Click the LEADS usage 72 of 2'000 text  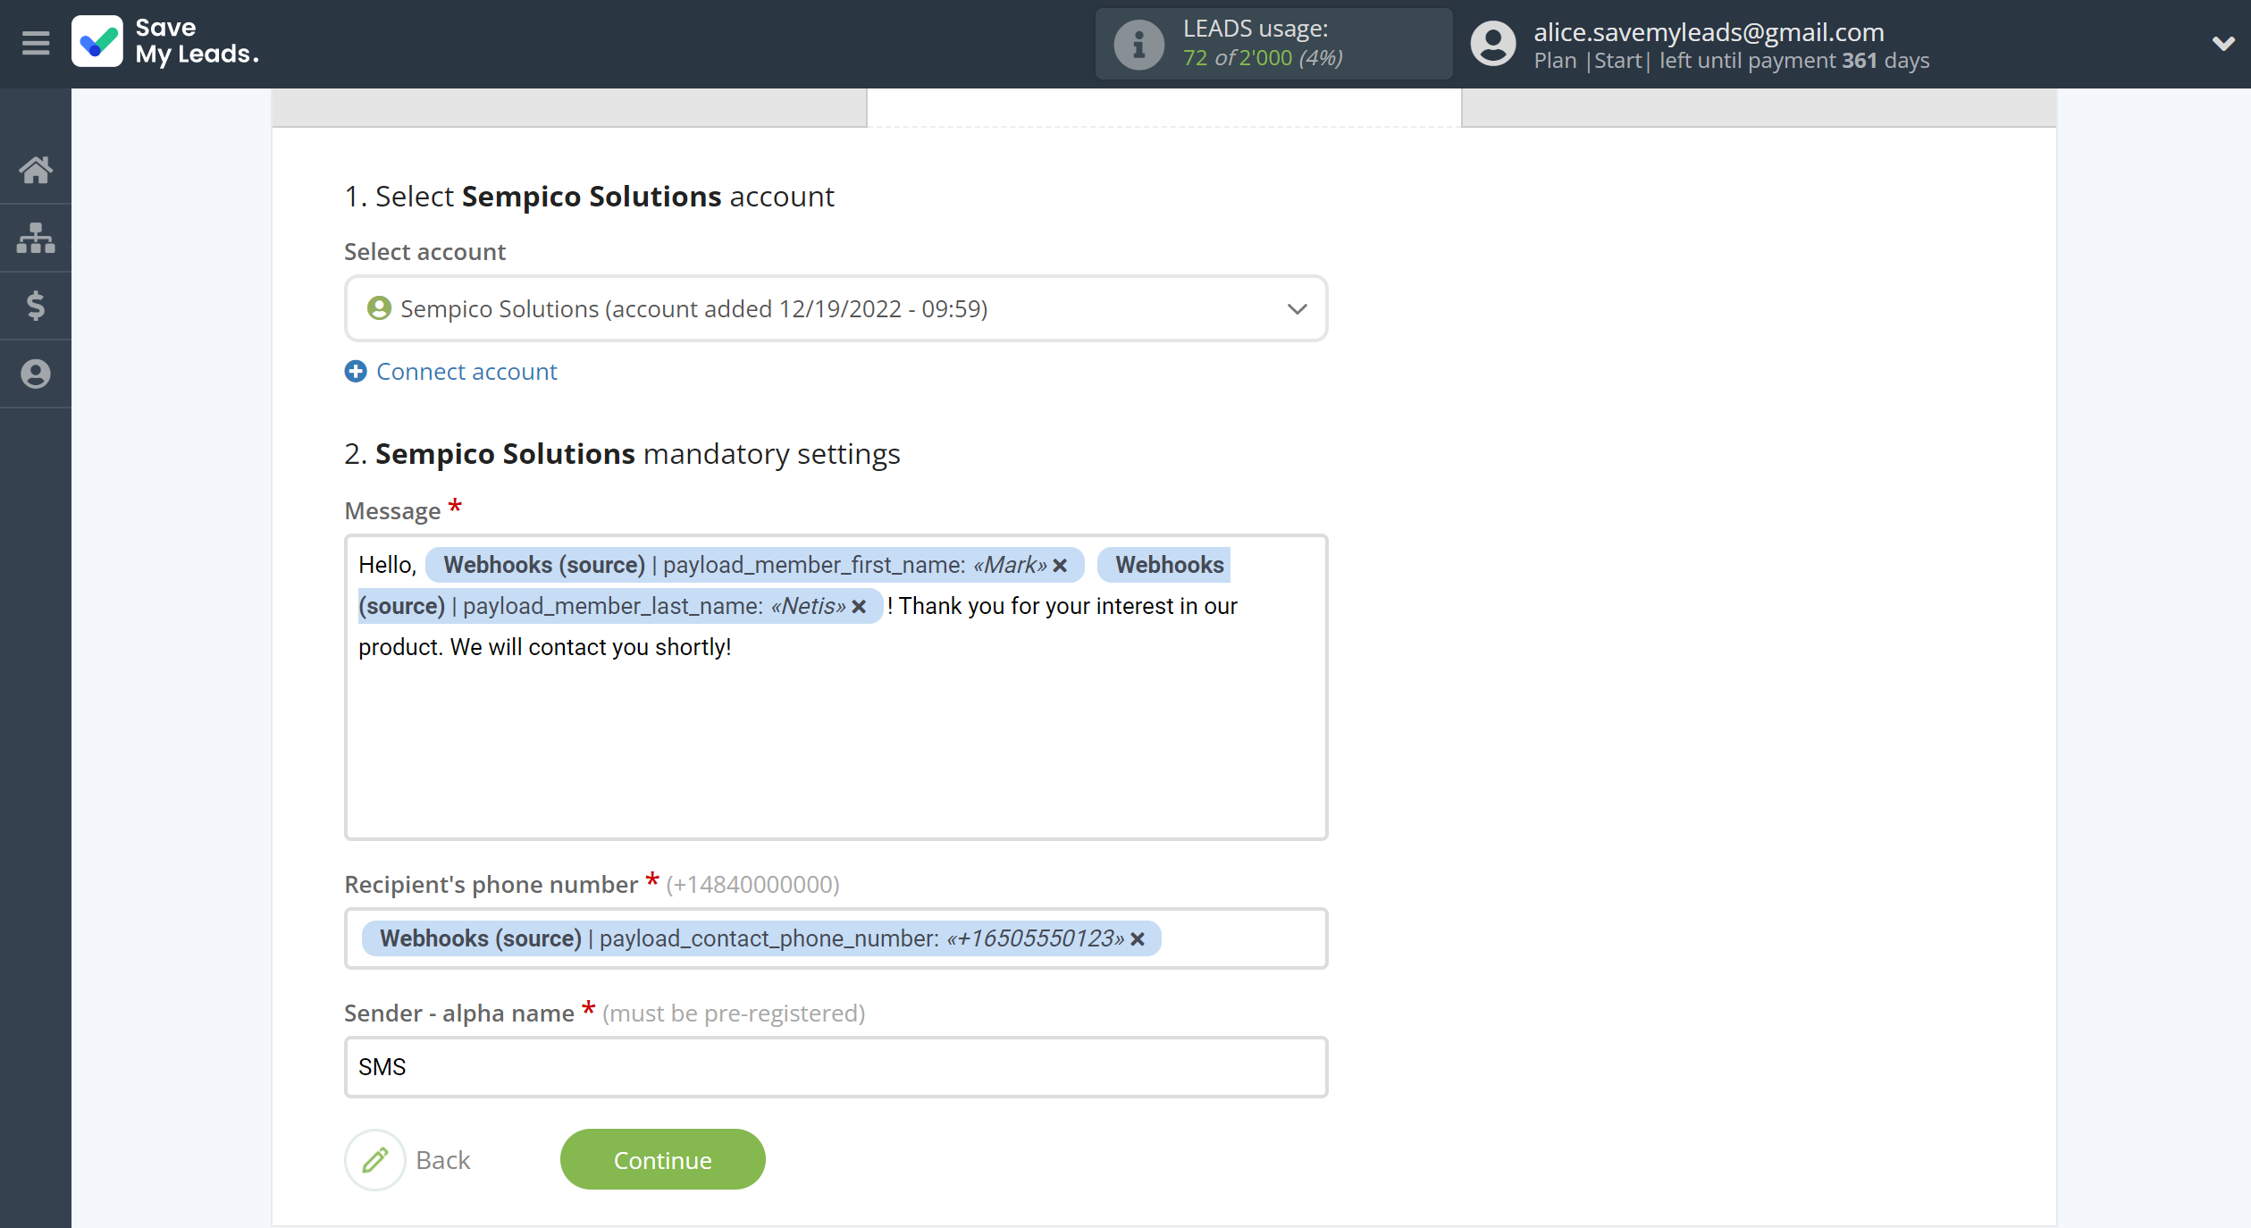[1262, 58]
